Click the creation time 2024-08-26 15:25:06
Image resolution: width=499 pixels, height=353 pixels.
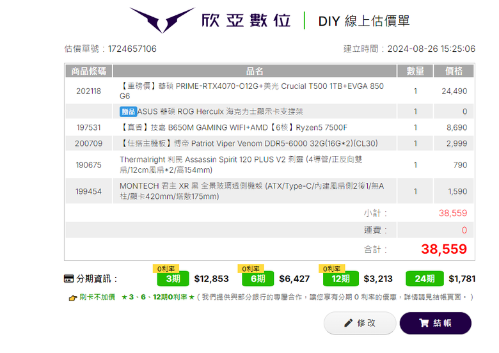pyautogui.click(x=431, y=49)
